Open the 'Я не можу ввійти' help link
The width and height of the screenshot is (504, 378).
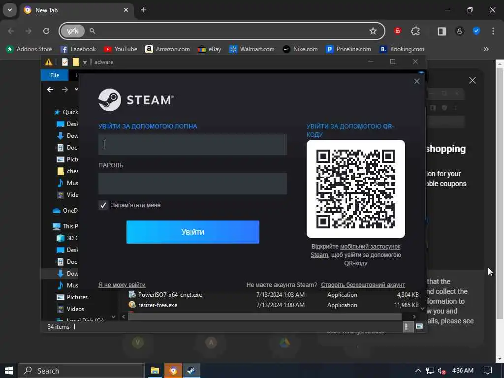pyautogui.click(x=122, y=285)
